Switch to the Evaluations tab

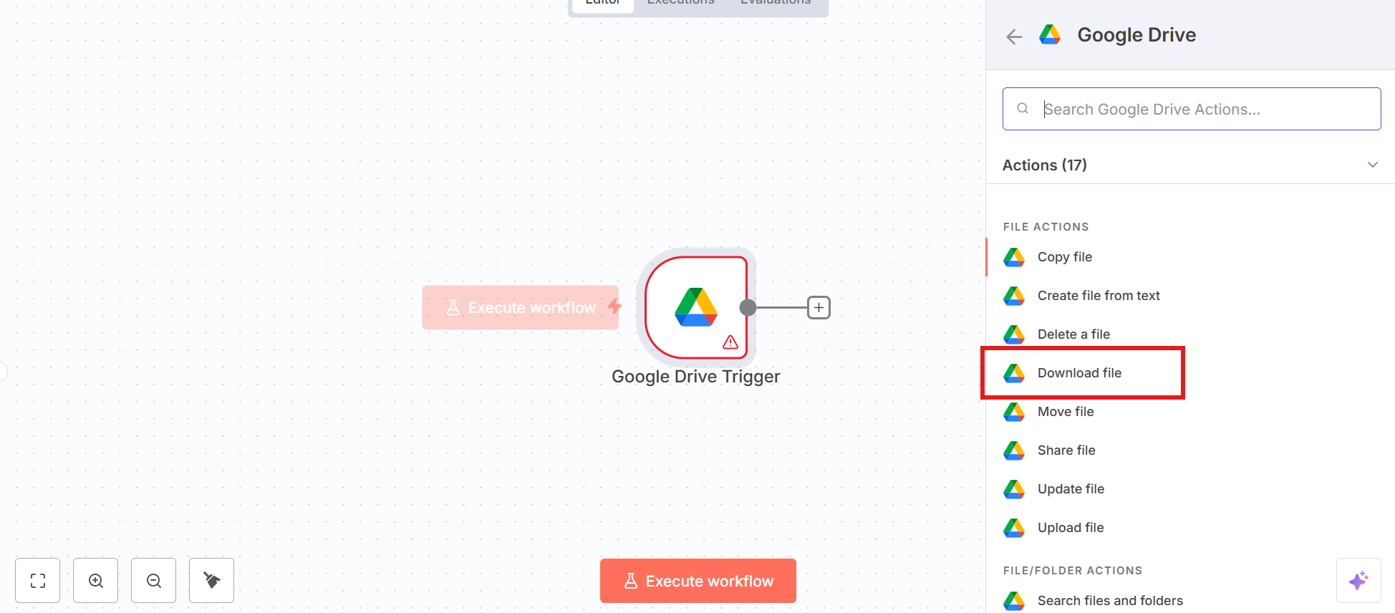coord(776,3)
